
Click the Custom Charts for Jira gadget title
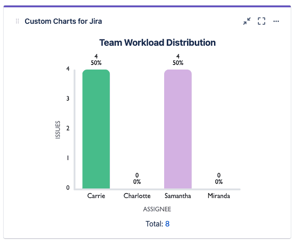[x=63, y=22]
